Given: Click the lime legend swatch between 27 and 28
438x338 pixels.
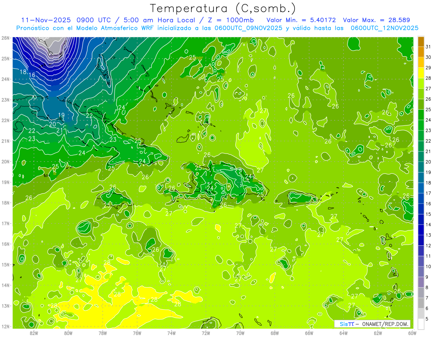Looking at the screenshot, I should (421, 83).
